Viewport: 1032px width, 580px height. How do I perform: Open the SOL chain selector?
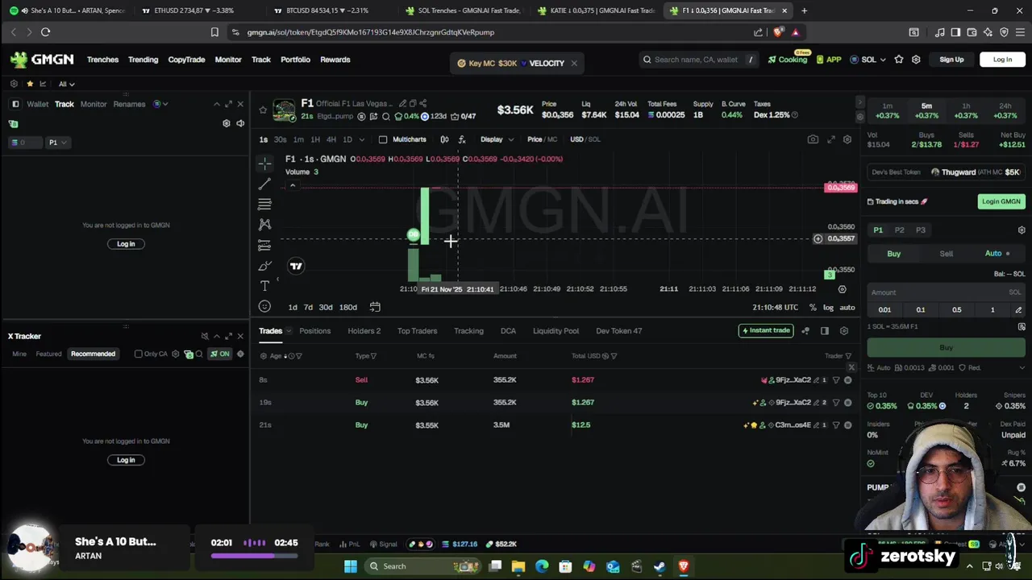868,60
